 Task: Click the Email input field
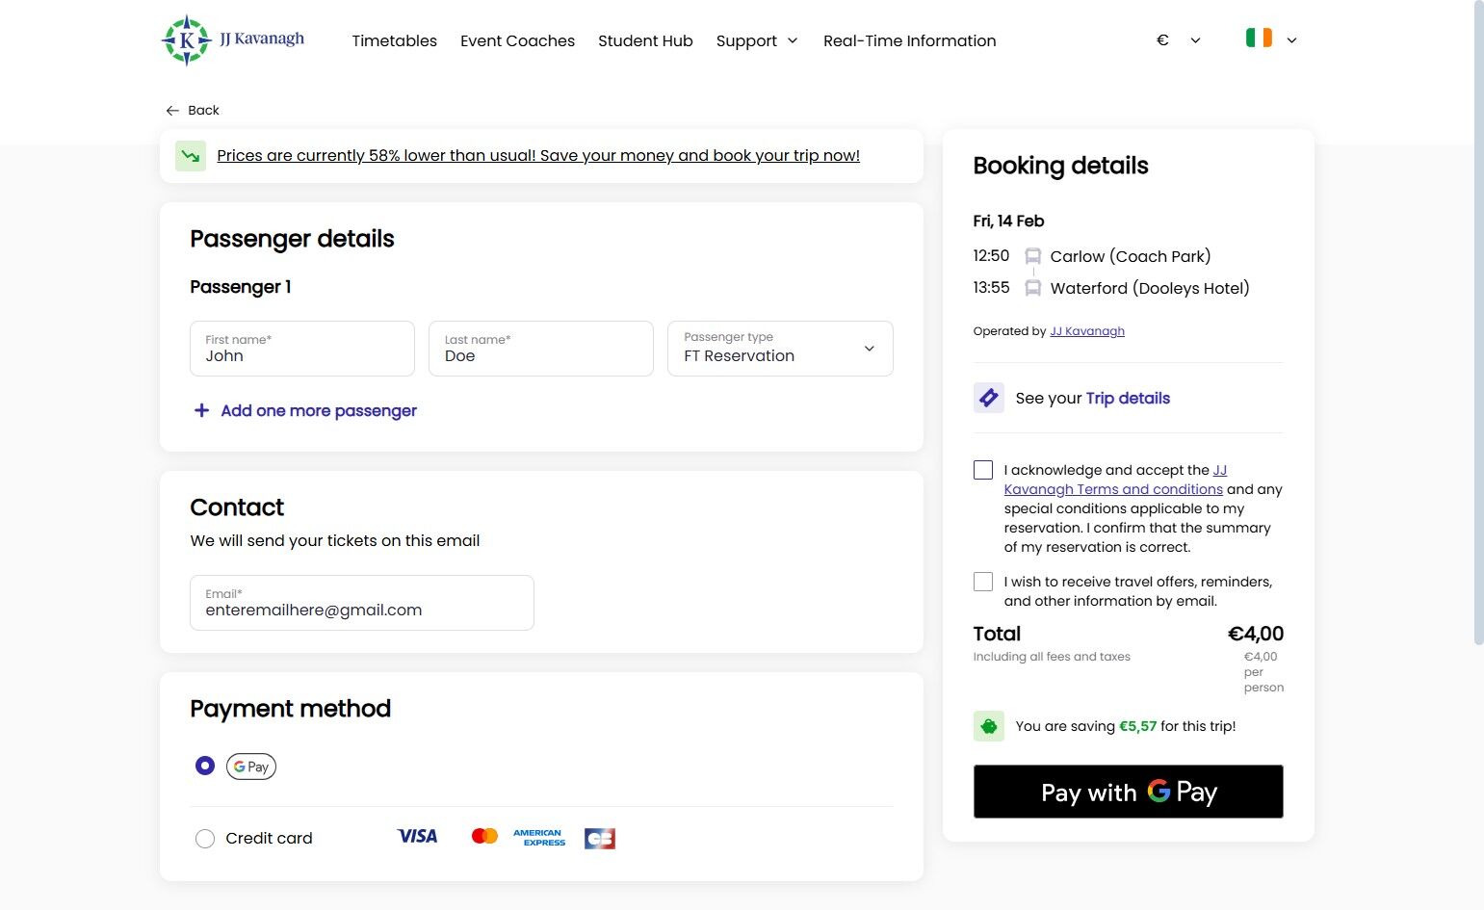click(362, 603)
